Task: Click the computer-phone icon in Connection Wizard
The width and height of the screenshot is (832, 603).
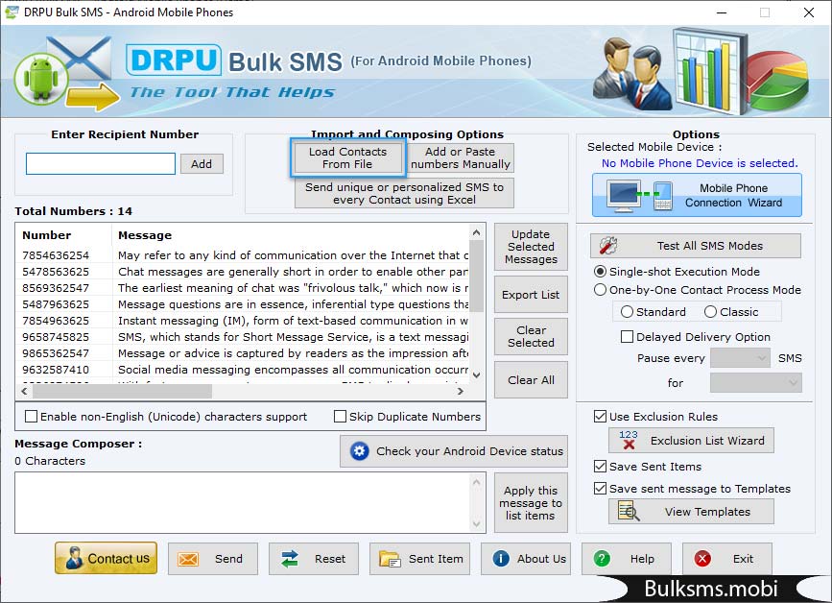Action: [640, 196]
